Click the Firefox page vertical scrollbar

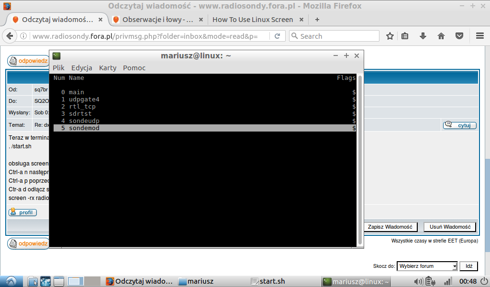pyautogui.click(x=487, y=205)
